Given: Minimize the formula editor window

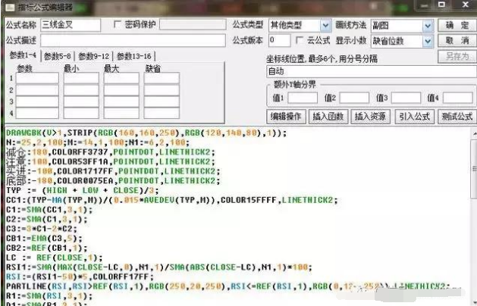Looking at the screenshot, I should tap(425, 5).
